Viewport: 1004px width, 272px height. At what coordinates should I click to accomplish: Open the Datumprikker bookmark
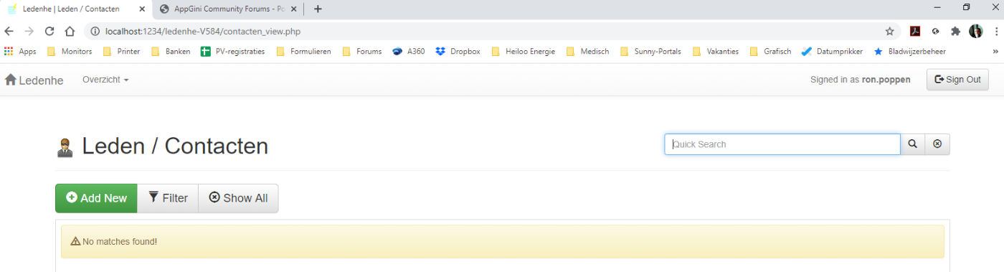832,52
